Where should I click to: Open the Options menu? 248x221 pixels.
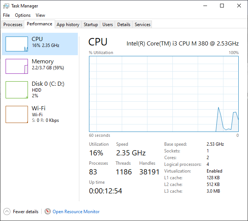(x=23, y=15)
